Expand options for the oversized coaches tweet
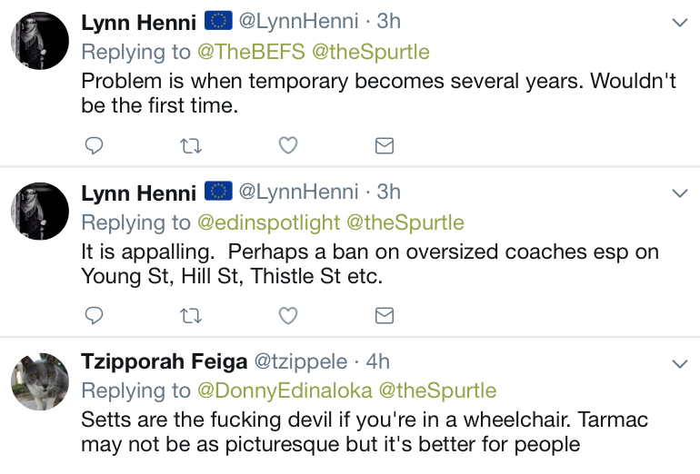Screen dimensions: 700x474 click(x=680, y=193)
